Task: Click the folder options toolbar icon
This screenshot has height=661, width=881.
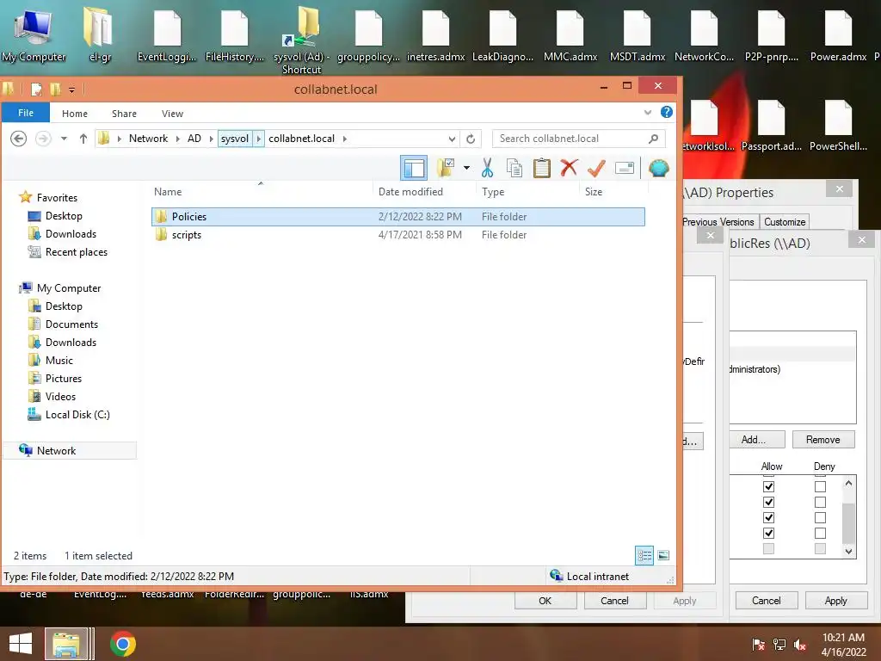Action: pyautogui.click(x=447, y=168)
